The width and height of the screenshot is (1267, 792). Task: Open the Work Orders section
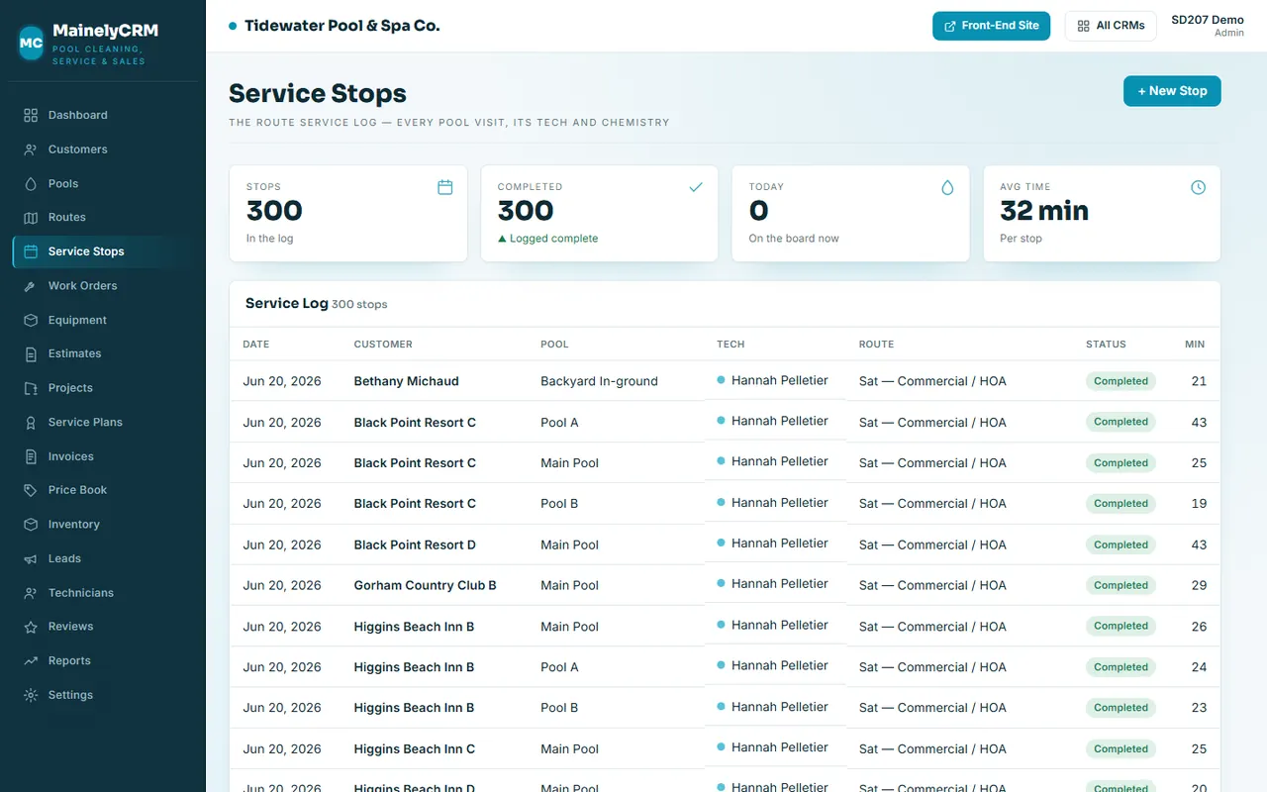103,286
